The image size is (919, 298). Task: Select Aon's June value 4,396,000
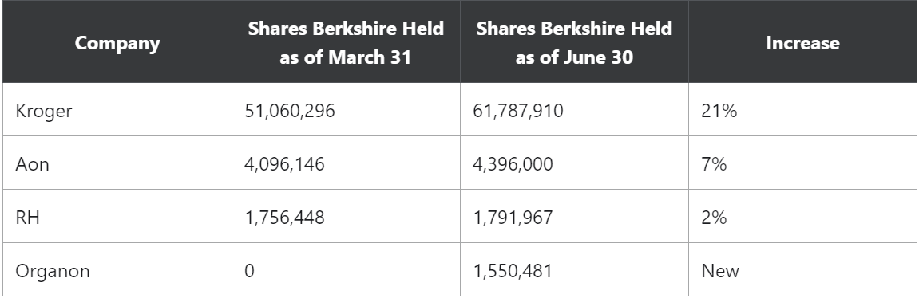pyautogui.click(x=574, y=163)
